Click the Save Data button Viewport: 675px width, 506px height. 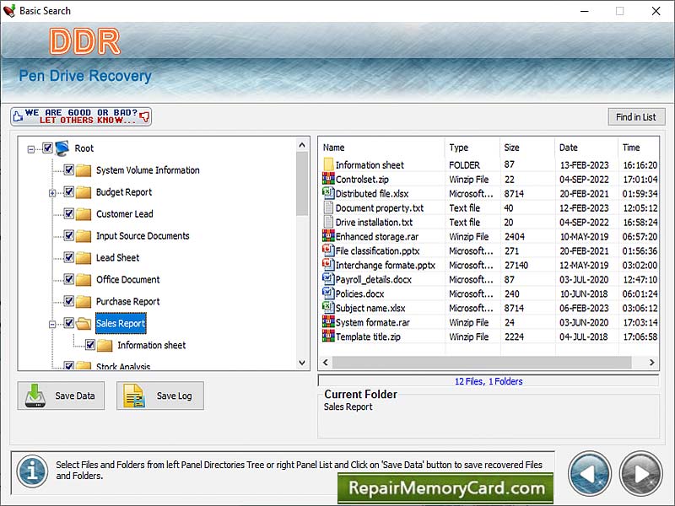[60, 396]
